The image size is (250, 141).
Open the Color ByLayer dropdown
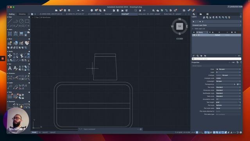228,69
